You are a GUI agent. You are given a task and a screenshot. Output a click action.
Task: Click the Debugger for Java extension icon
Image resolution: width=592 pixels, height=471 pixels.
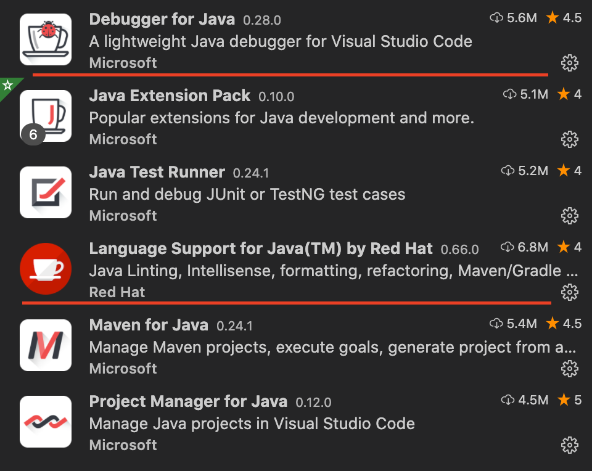tap(45, 39)
